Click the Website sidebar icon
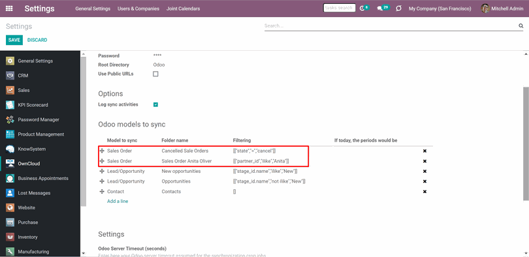The width and height of the screenshot is (529, 257). (x=10, y=208)
